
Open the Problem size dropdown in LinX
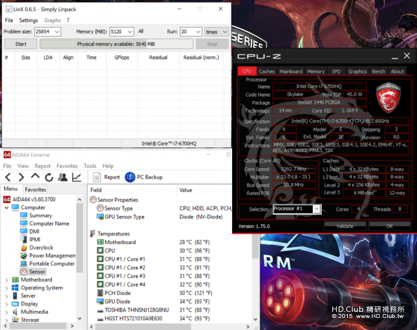click(x=57, y=32)
